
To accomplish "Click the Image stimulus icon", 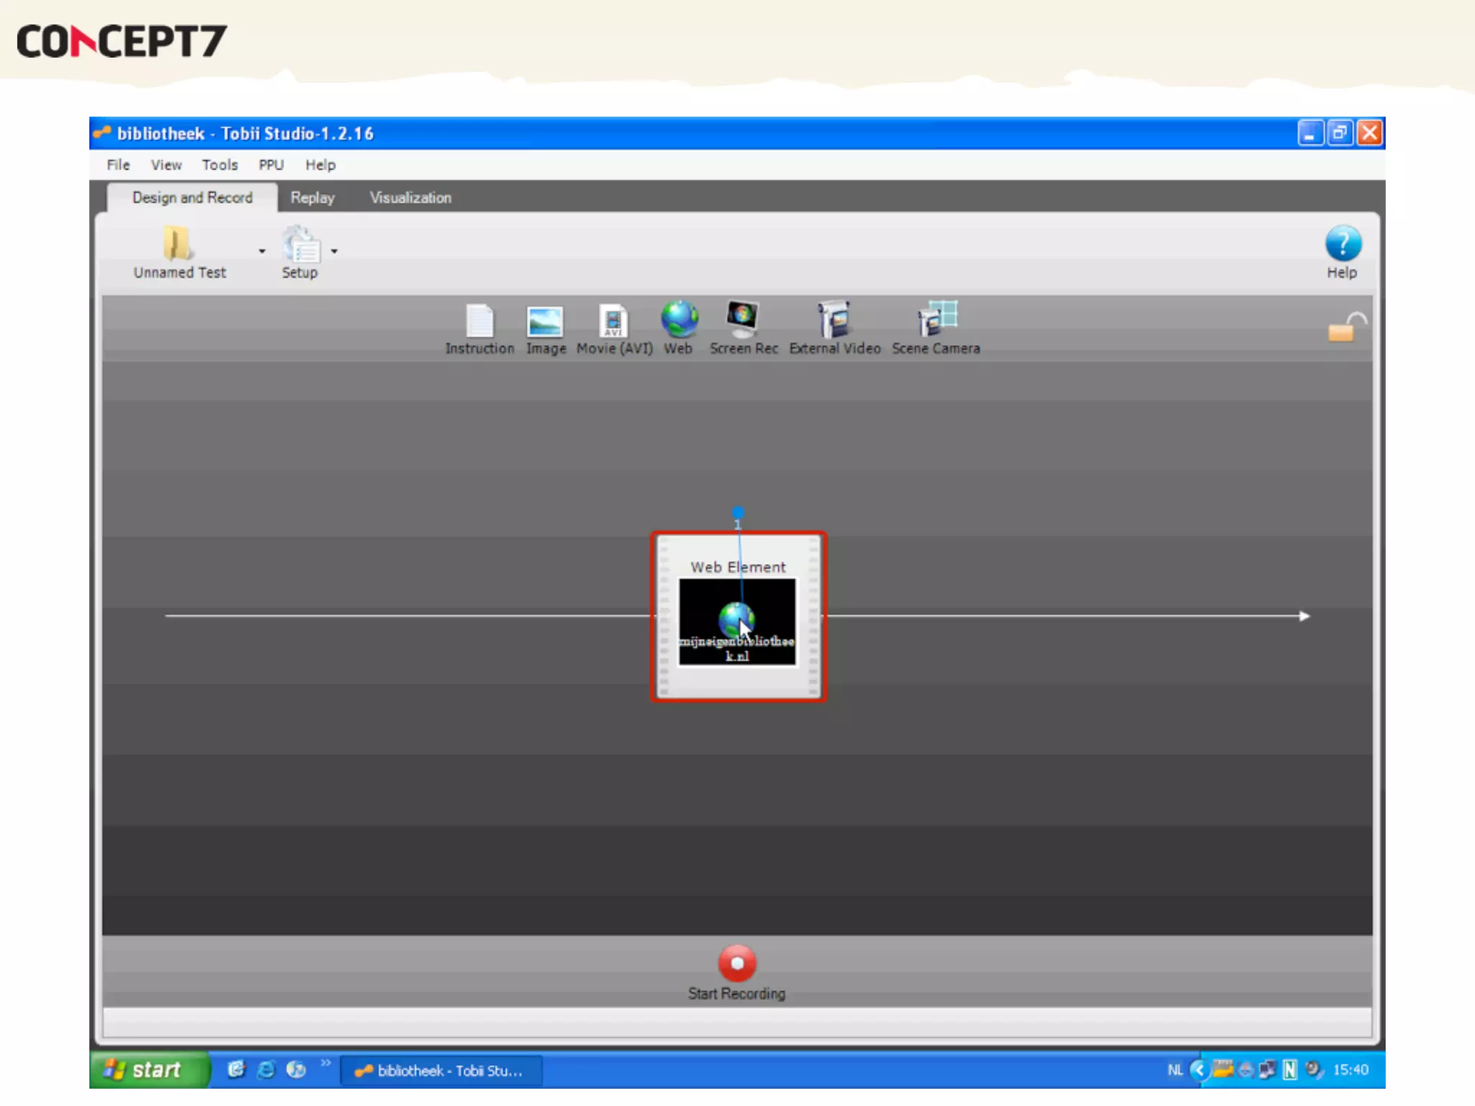I will point(544,322).
